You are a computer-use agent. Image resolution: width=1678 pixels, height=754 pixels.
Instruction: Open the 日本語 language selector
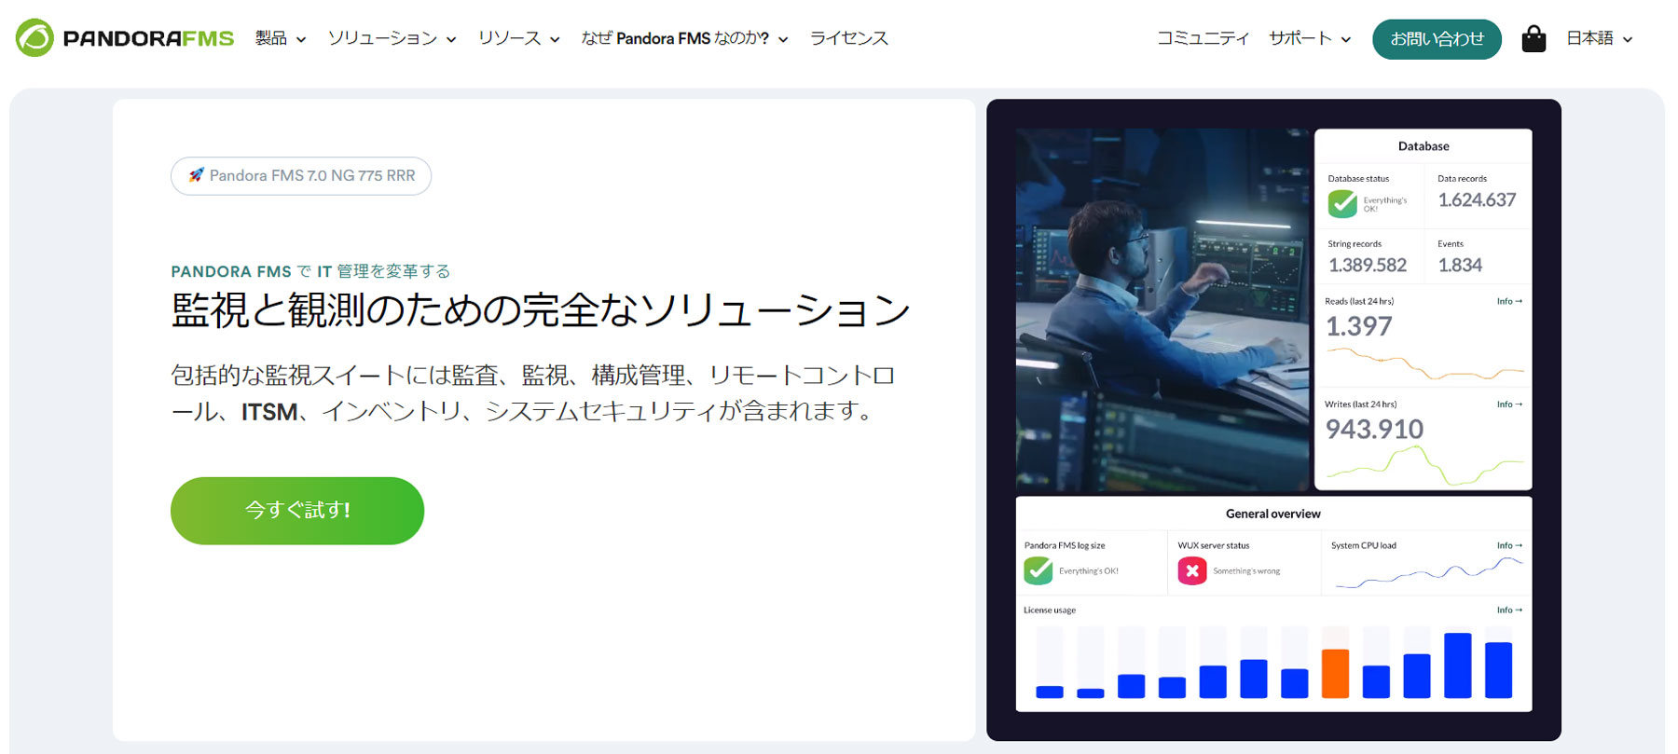(1600, 38)
